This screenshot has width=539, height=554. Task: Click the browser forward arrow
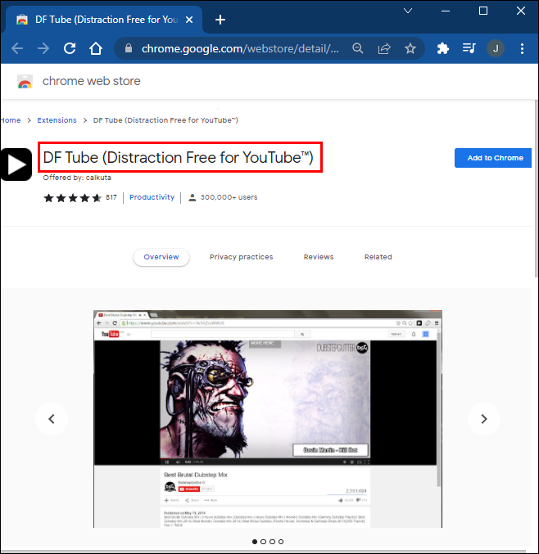click(43, 48)
